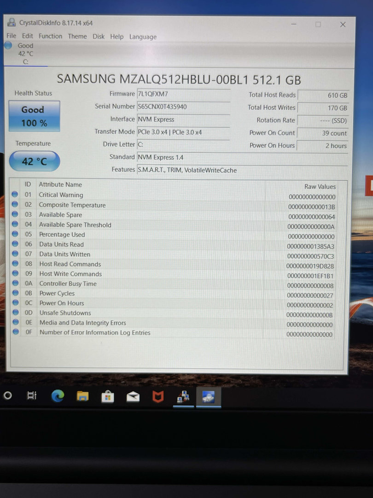The width and height of the screenshot is (373, 498).
Task: Select the Percentage Used attribute row
Action: pos(138,235)
